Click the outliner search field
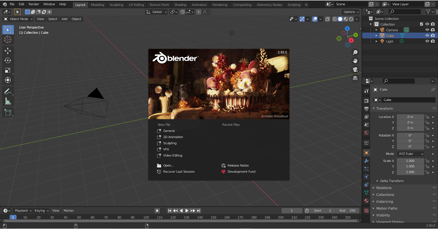Image resolution: width=438 pixels, height=229 pixels. (405, 12)
